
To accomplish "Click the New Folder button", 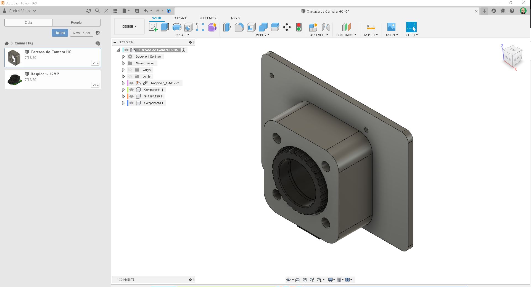I will tap(81, 33).
